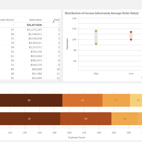This screenshot has width=142, height=142.
Task: Select the upper green dot for High
Action: 96,31
